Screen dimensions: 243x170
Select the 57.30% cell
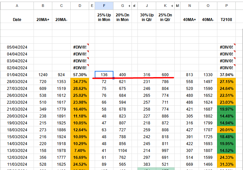point(80,75)
